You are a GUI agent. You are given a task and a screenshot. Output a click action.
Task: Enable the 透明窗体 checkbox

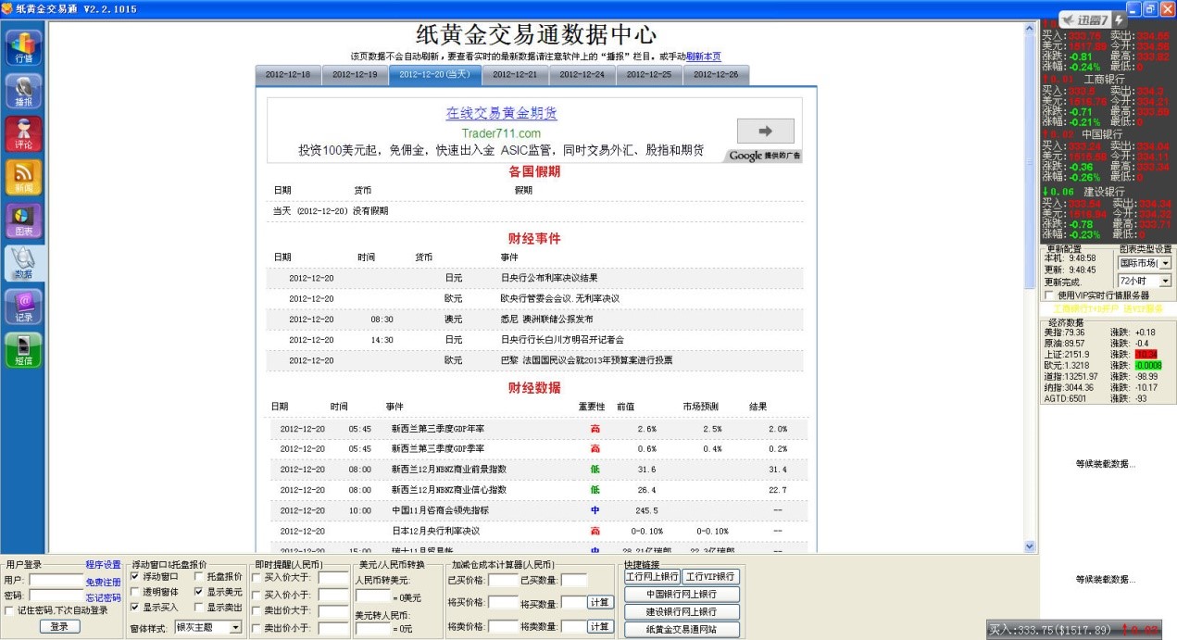pyautogui.click(x=136, y=592)
